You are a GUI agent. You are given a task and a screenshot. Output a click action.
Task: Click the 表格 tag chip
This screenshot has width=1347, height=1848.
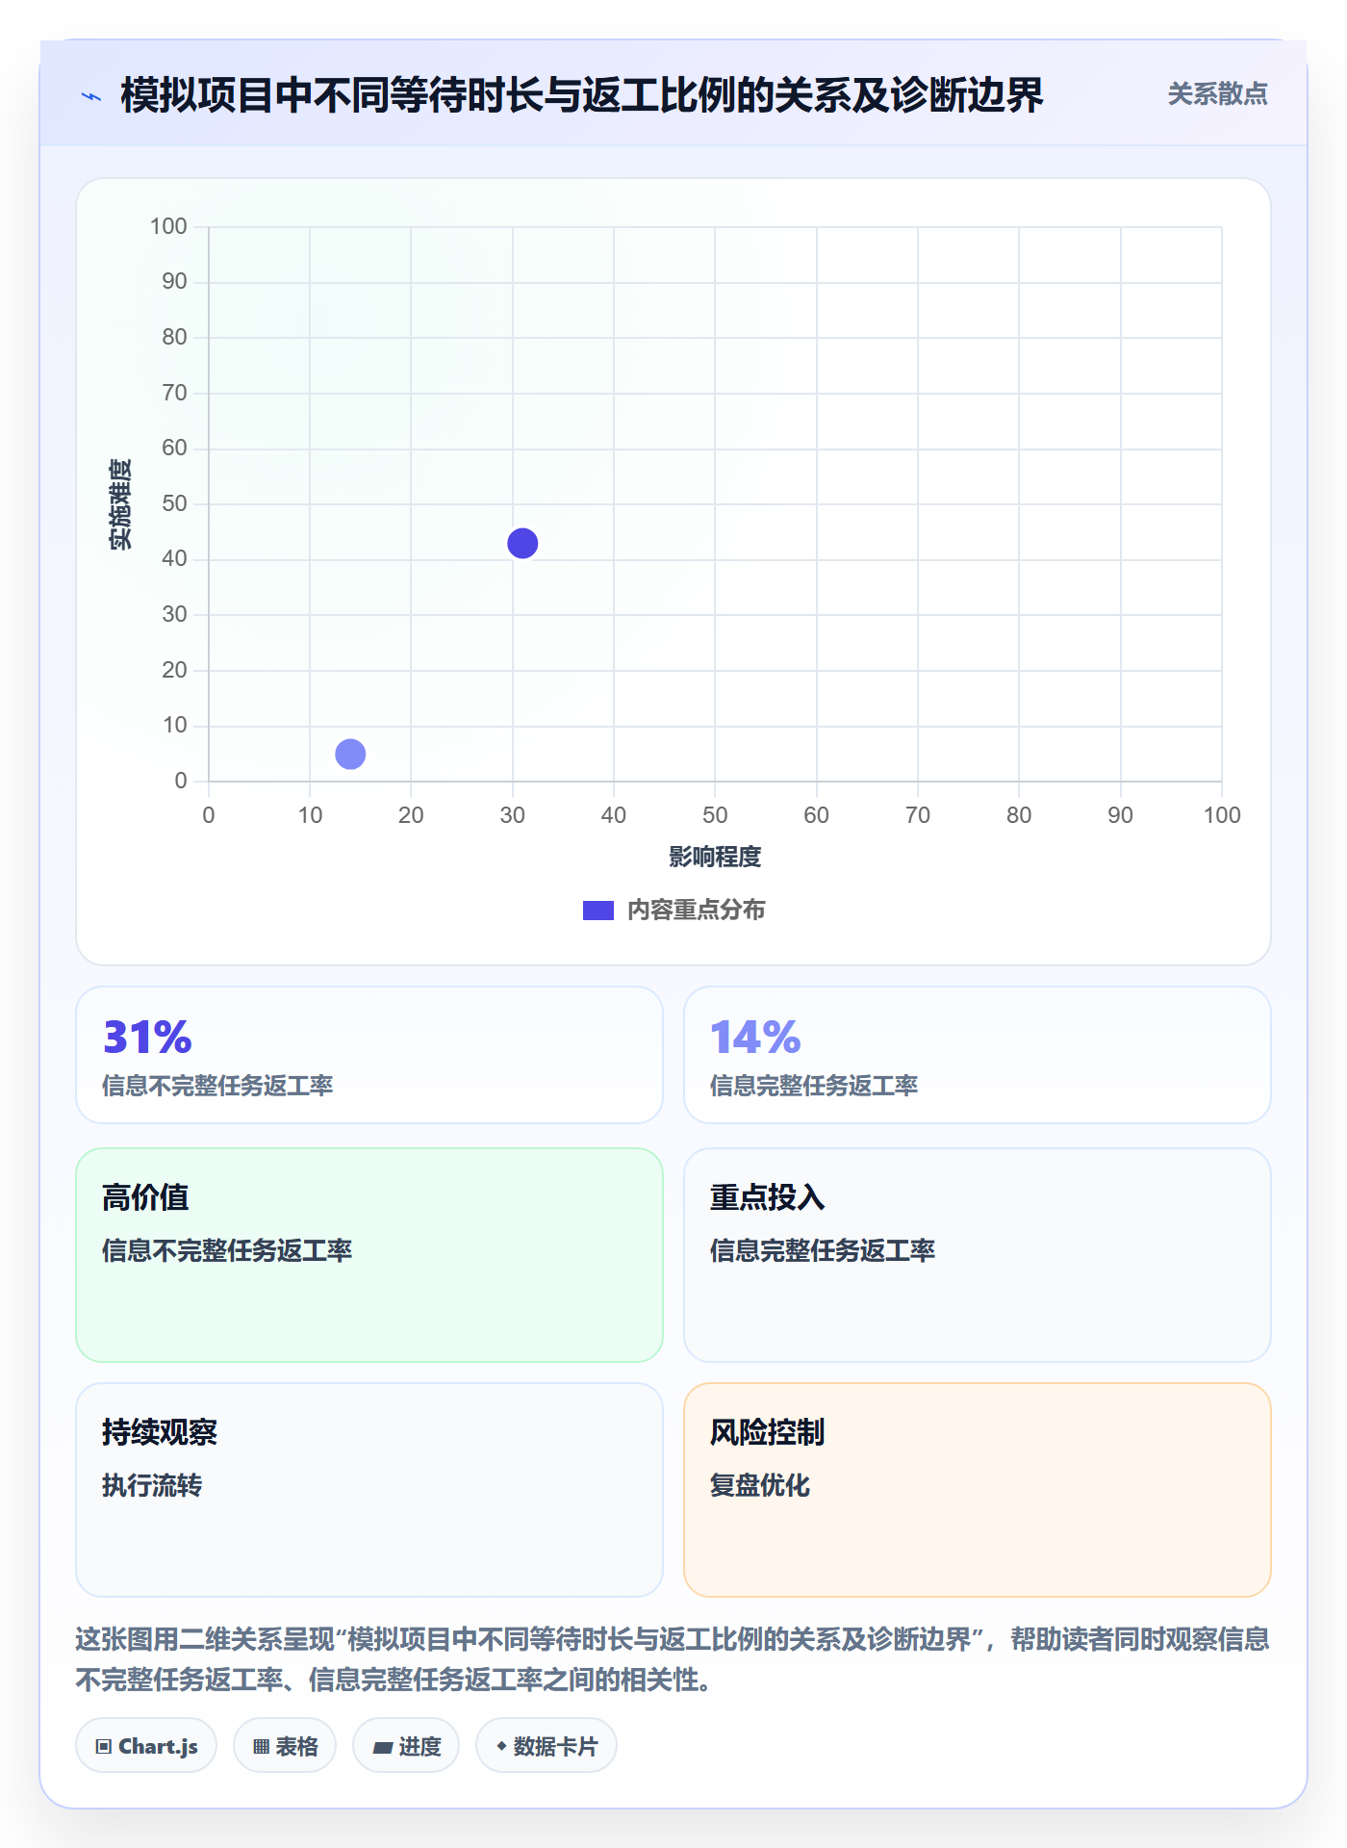[x=285, y=1746]
